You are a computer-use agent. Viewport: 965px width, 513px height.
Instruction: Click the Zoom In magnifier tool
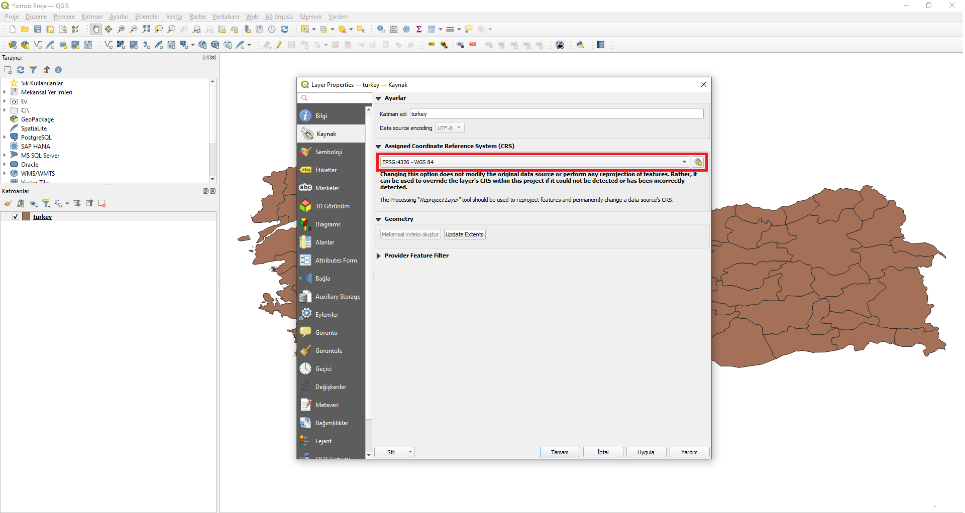[121, 29]
